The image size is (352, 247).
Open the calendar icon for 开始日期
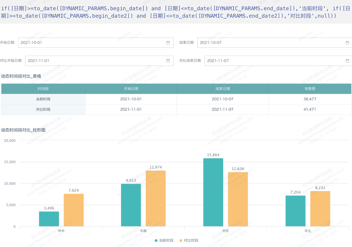tap(168, 43)
